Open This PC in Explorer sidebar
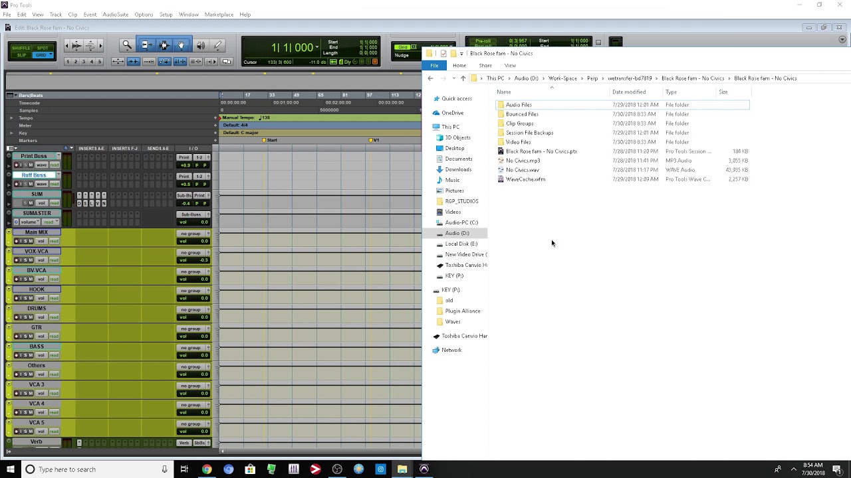The image size is (851, 478). (x=450, y=127)
